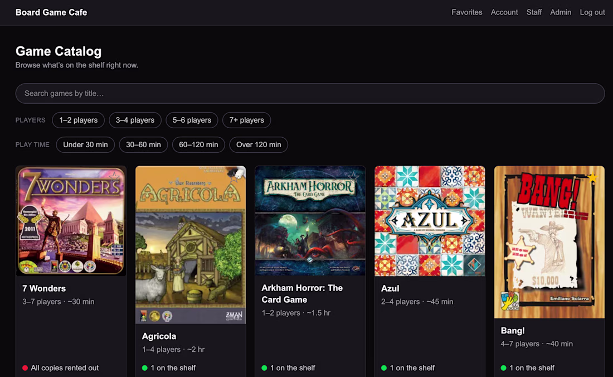Screen dimensions: 613x377
Task: Go to the Account page
Action: click(x=504, y=12)
